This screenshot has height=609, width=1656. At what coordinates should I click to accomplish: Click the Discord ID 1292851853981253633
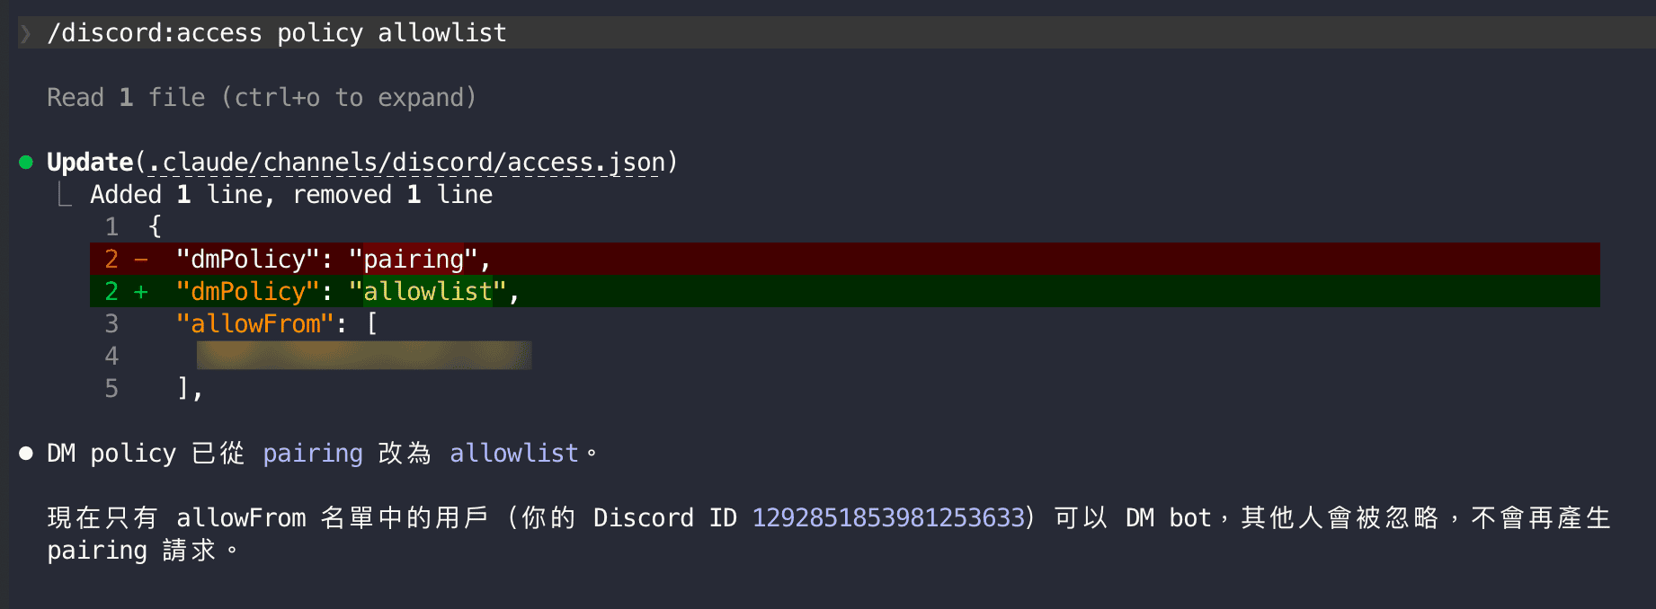pos(888,518)
